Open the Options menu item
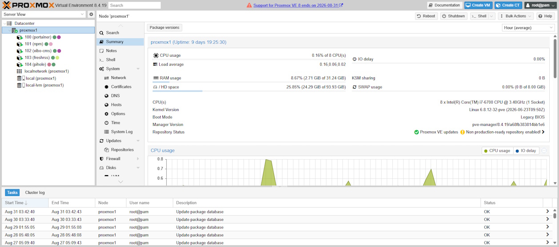The width and height of the screenshot is (559, 247). click(x=120, y=114)
